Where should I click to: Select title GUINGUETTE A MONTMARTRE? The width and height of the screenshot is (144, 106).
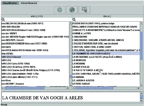coord(106,30)
